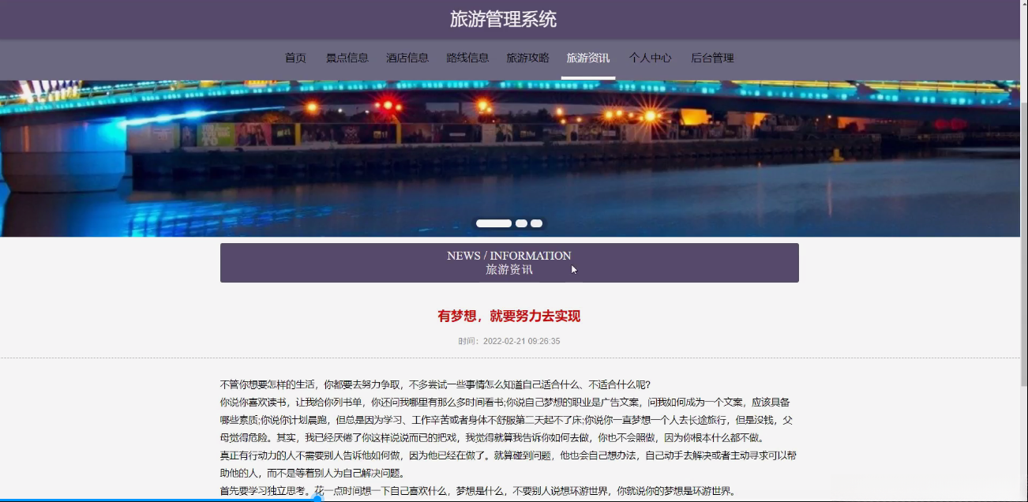Click the NEWS / INFORMATION header banner
This screenshot has width=1028, height=502.
(509, 256)
